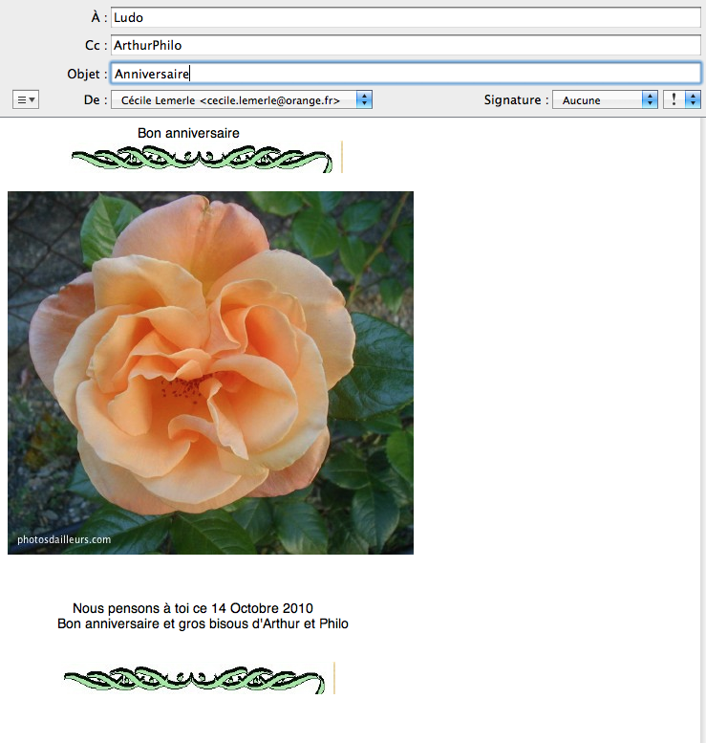Screen dimensions: 706x743
Task: Click the top green ornamental divider image
Action: point(206,158)
